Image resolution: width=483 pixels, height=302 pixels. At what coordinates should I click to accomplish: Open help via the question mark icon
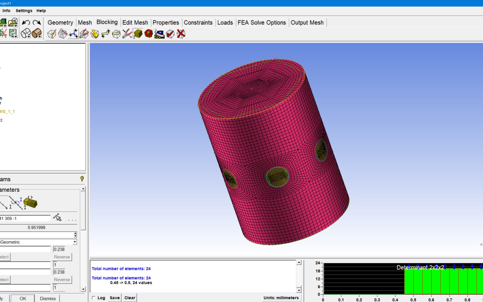(82, 179)
